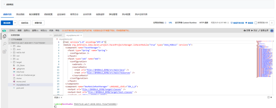The width and height of the screenshot is (276, 108).
Task: Expand the META-INF folder
Action: click(11, 53)
